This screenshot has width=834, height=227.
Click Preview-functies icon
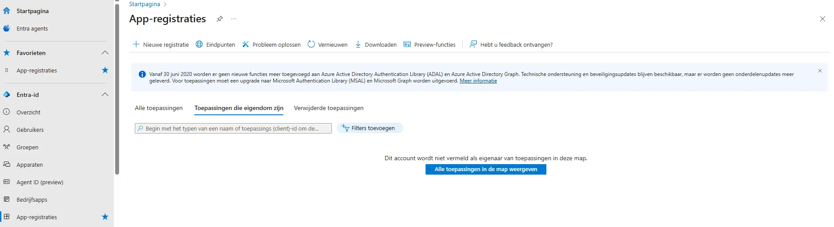coord(407,44)
